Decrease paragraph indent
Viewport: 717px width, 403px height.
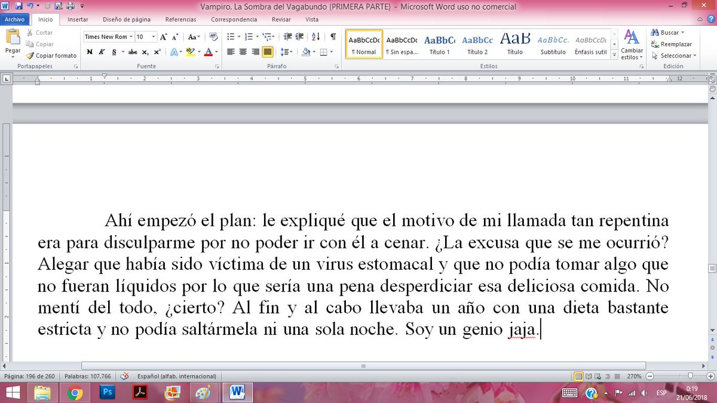pyautogui.click(x=287, y=37)
